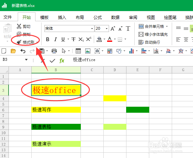
Task: Click the top vertical align icon
Action: 178,28
